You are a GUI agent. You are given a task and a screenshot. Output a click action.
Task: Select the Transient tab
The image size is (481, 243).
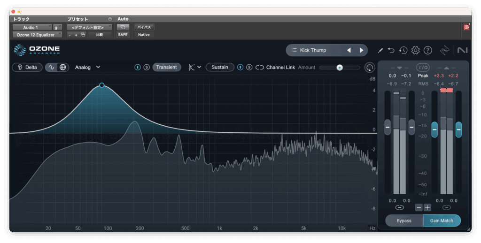(x=166, y=67)
